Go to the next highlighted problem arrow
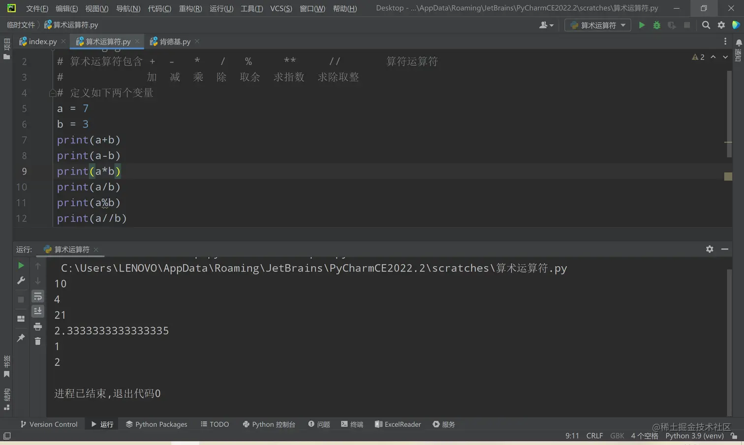The image size is (744, 445). point(725,57)
